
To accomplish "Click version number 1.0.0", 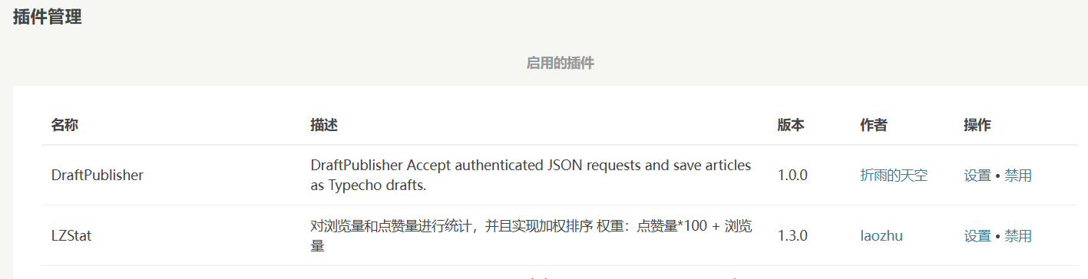I will [792, 176].
